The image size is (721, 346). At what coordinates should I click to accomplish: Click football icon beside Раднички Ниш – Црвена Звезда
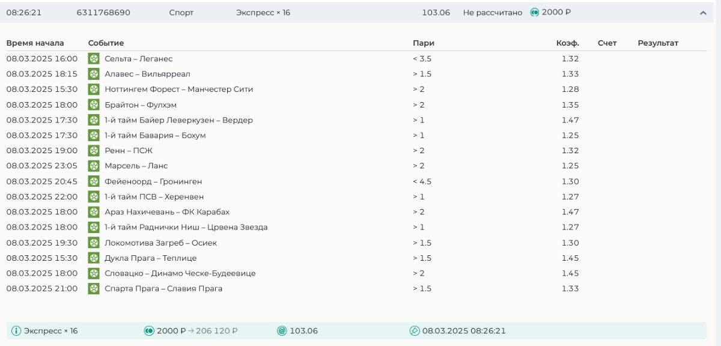(94, 227)
